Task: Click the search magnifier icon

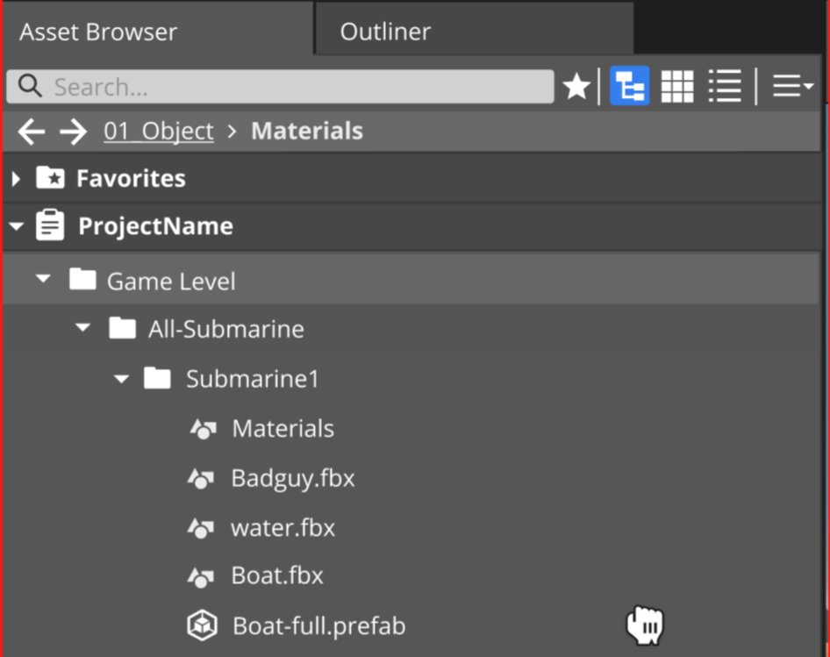Action: 28,86
